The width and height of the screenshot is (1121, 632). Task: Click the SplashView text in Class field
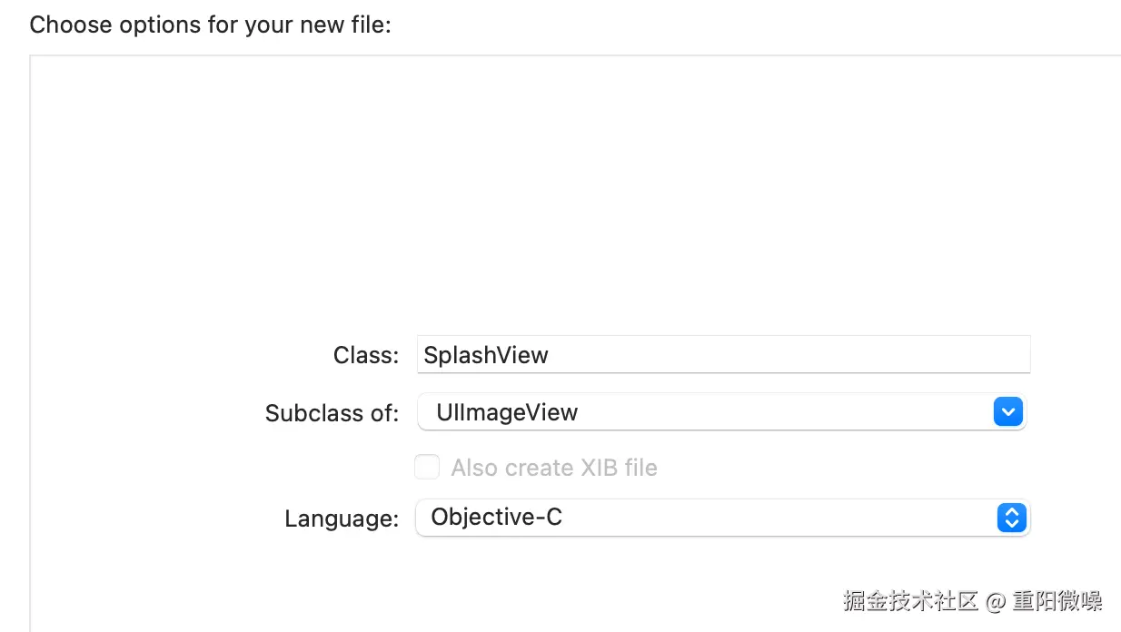[486, 354]
